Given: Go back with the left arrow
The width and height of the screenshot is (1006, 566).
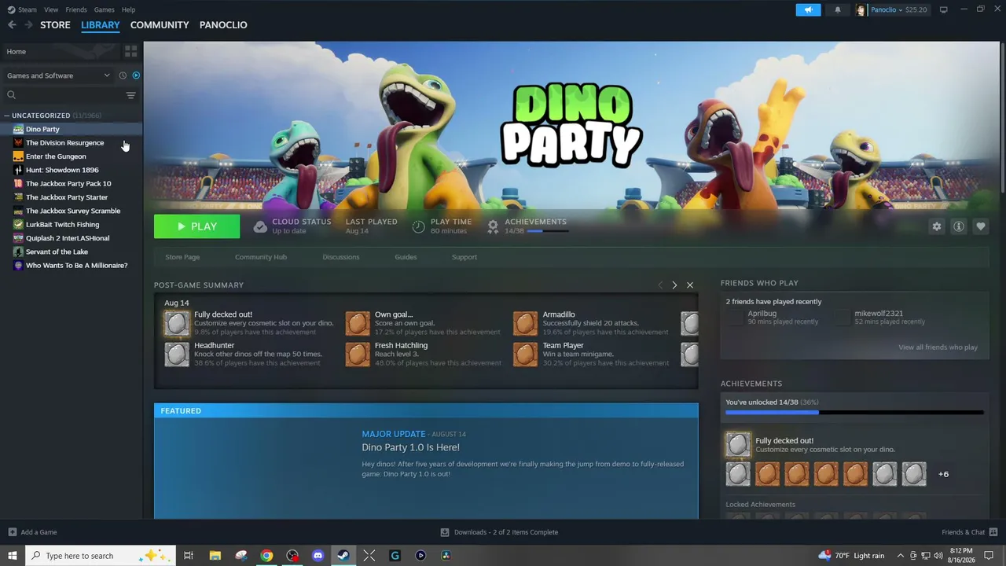Looking at the screenshot, I should [12, 25].
